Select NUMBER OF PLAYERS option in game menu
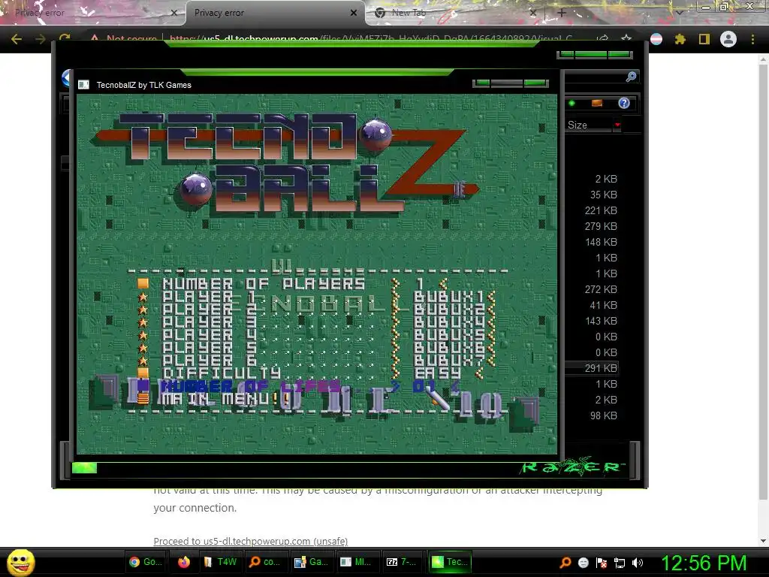The width and height of the screenshot is (769, 577). 264,283
